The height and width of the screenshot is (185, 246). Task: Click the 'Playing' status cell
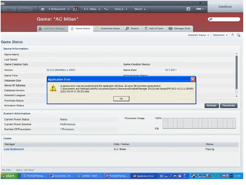point(210,149)
